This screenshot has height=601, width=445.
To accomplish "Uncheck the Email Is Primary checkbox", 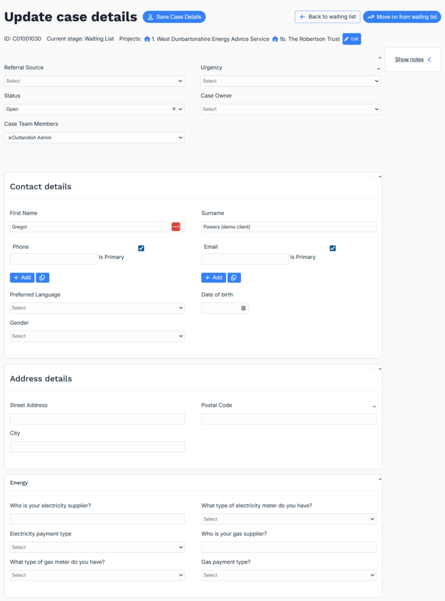I will [x=332, y=248].
